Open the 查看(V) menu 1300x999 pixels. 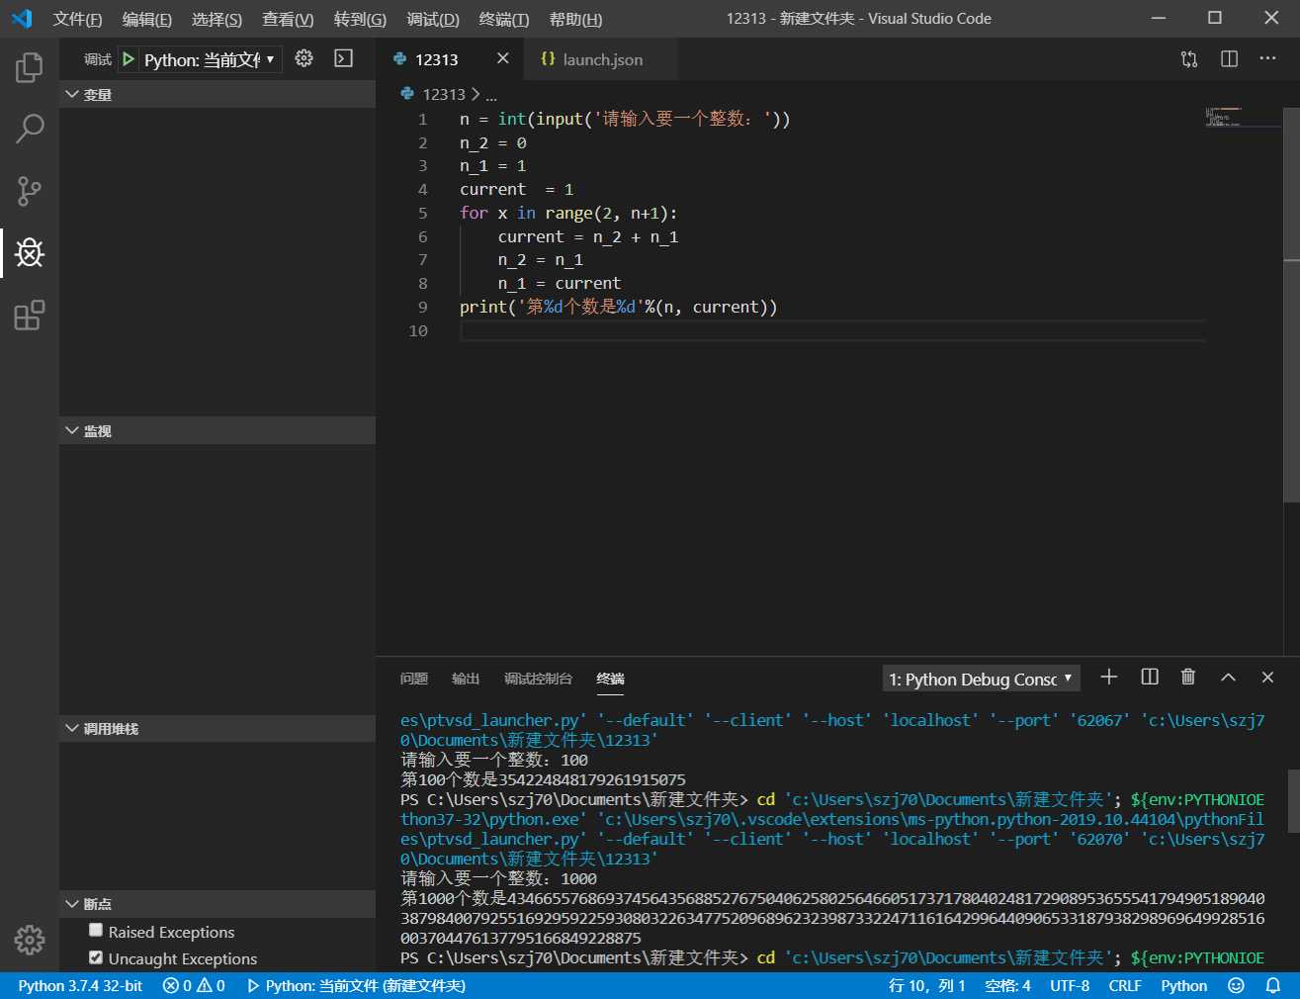point(288,19)
